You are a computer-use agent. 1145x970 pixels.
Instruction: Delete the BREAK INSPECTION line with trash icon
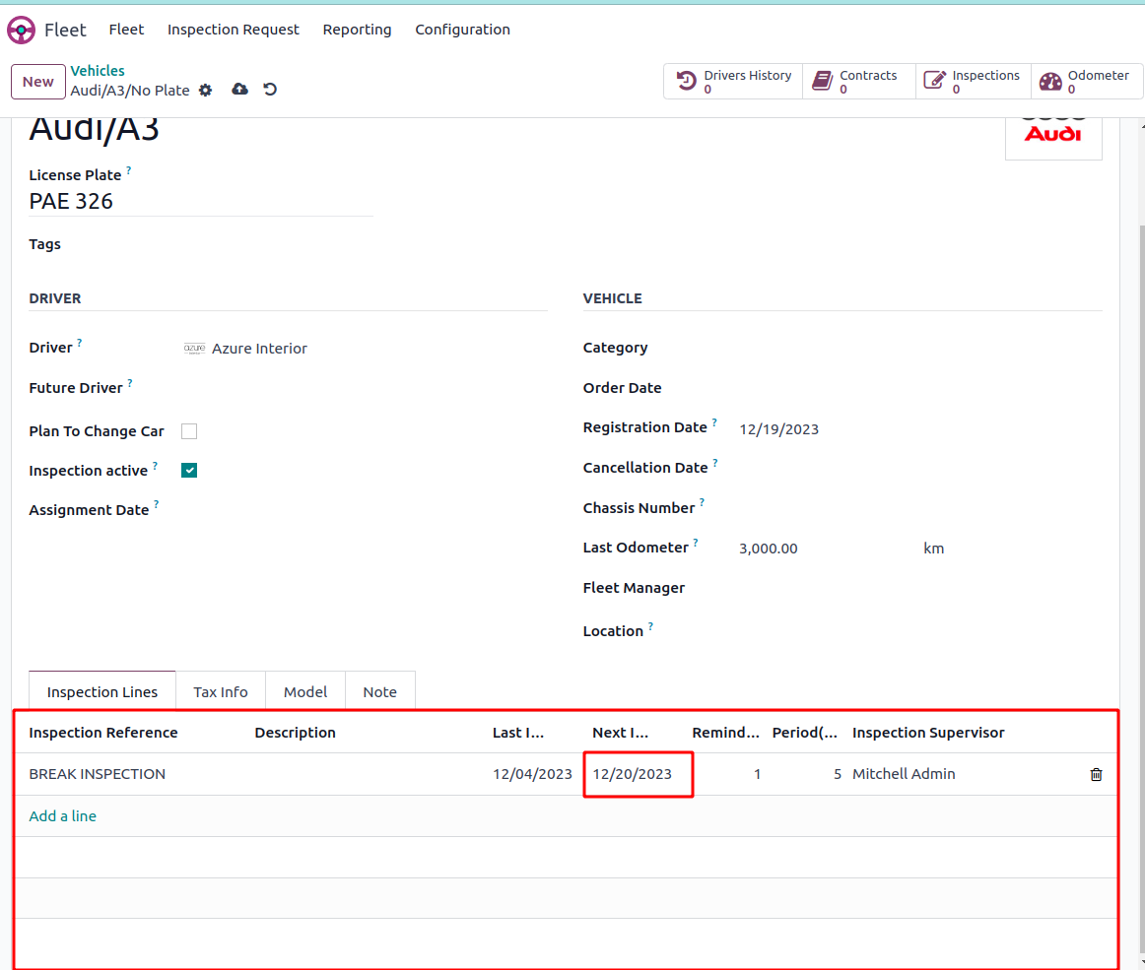pyautogui.click(x=1096, y=774)
